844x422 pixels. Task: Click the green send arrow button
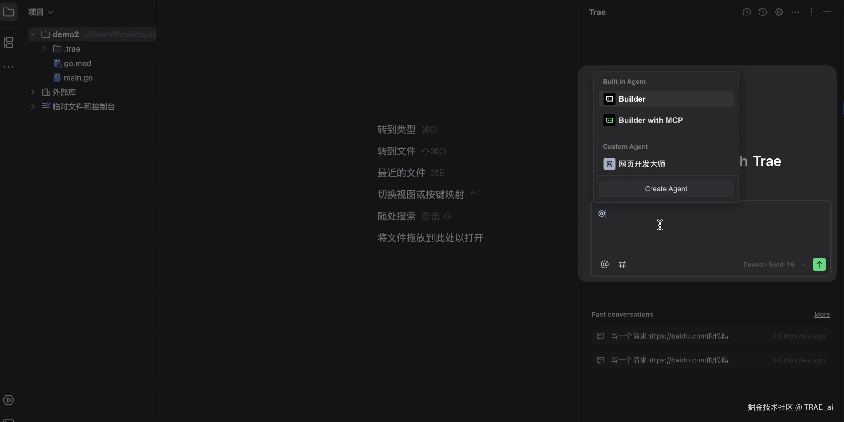click(x=819, y=264)
